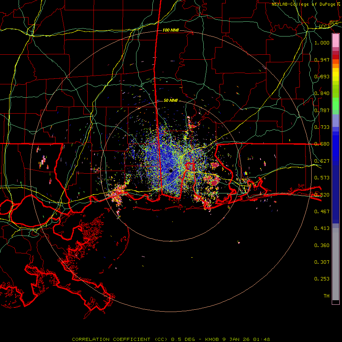Pick the pink swatch atop the color bar

(x=336, y=41)
